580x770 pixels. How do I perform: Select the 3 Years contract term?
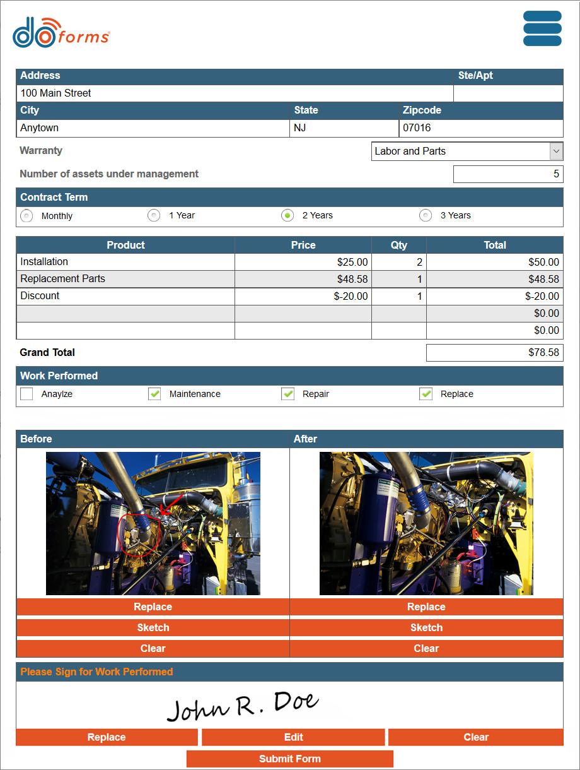(426, 215)
